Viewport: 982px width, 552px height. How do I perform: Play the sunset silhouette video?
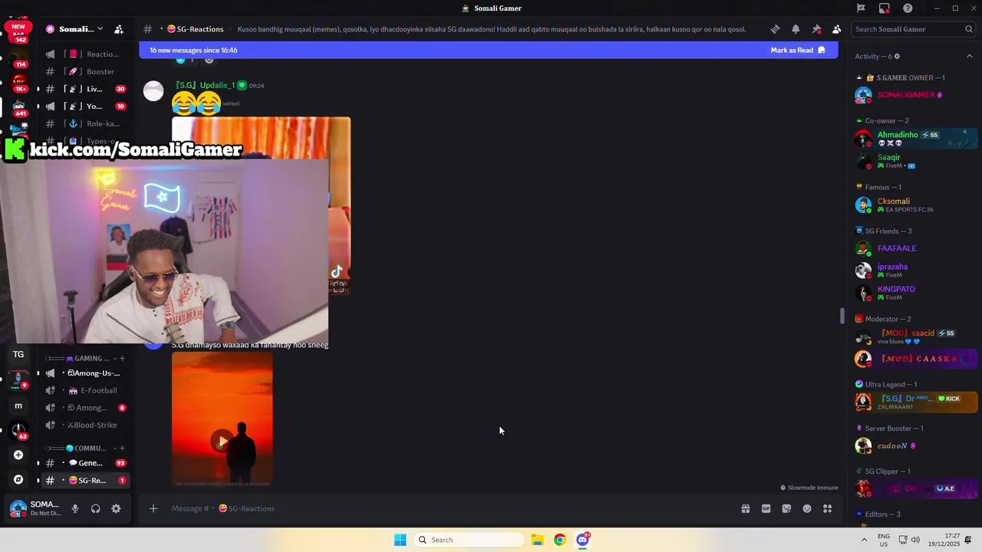(222, 442)
